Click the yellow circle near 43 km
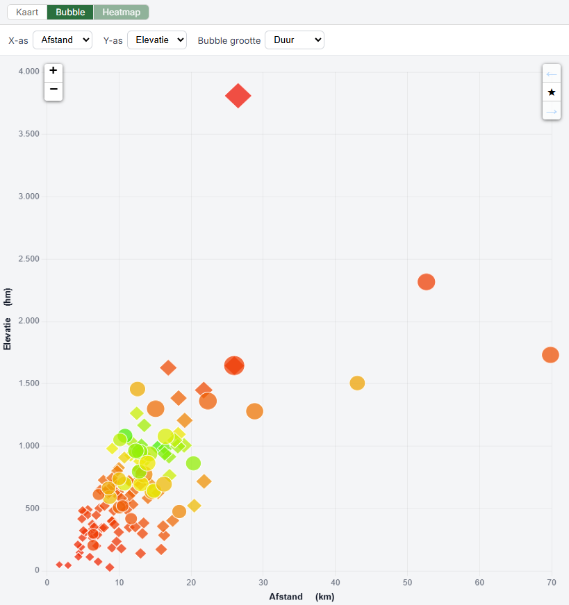This screenshot has width=569, height=605. pos(357,383)
